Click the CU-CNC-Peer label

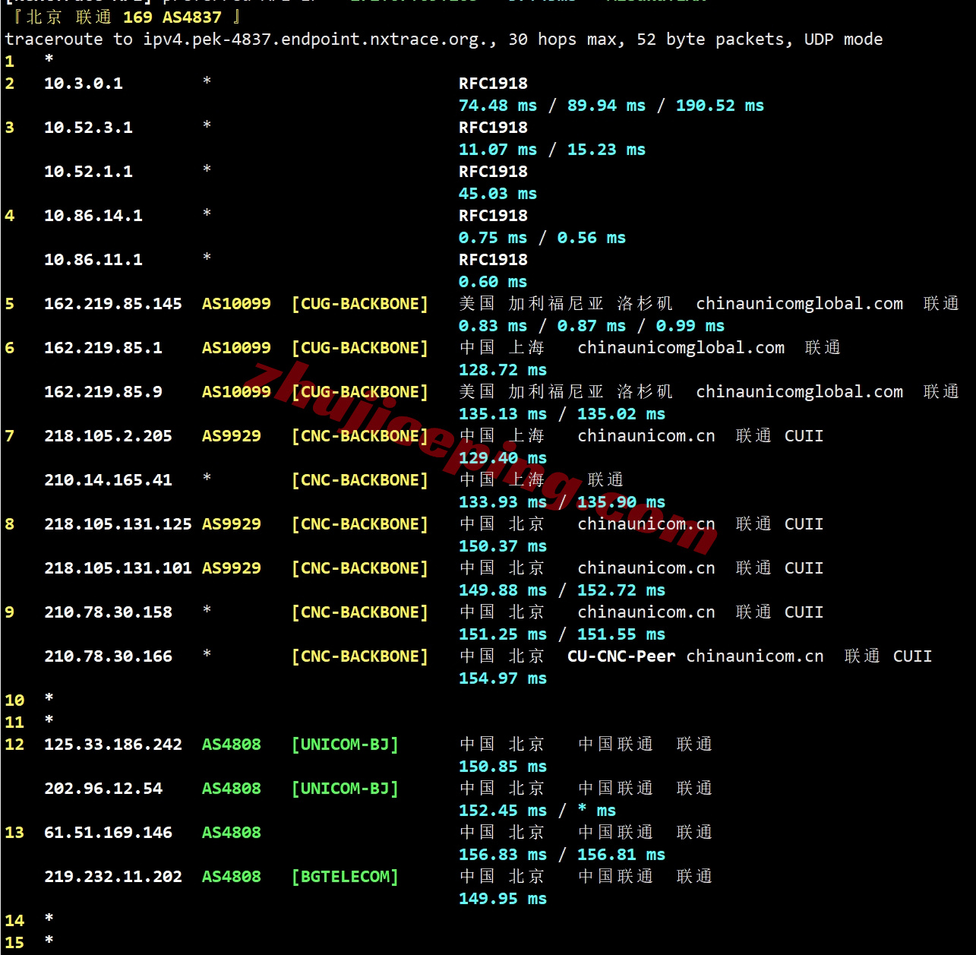[x=621, y=656]
